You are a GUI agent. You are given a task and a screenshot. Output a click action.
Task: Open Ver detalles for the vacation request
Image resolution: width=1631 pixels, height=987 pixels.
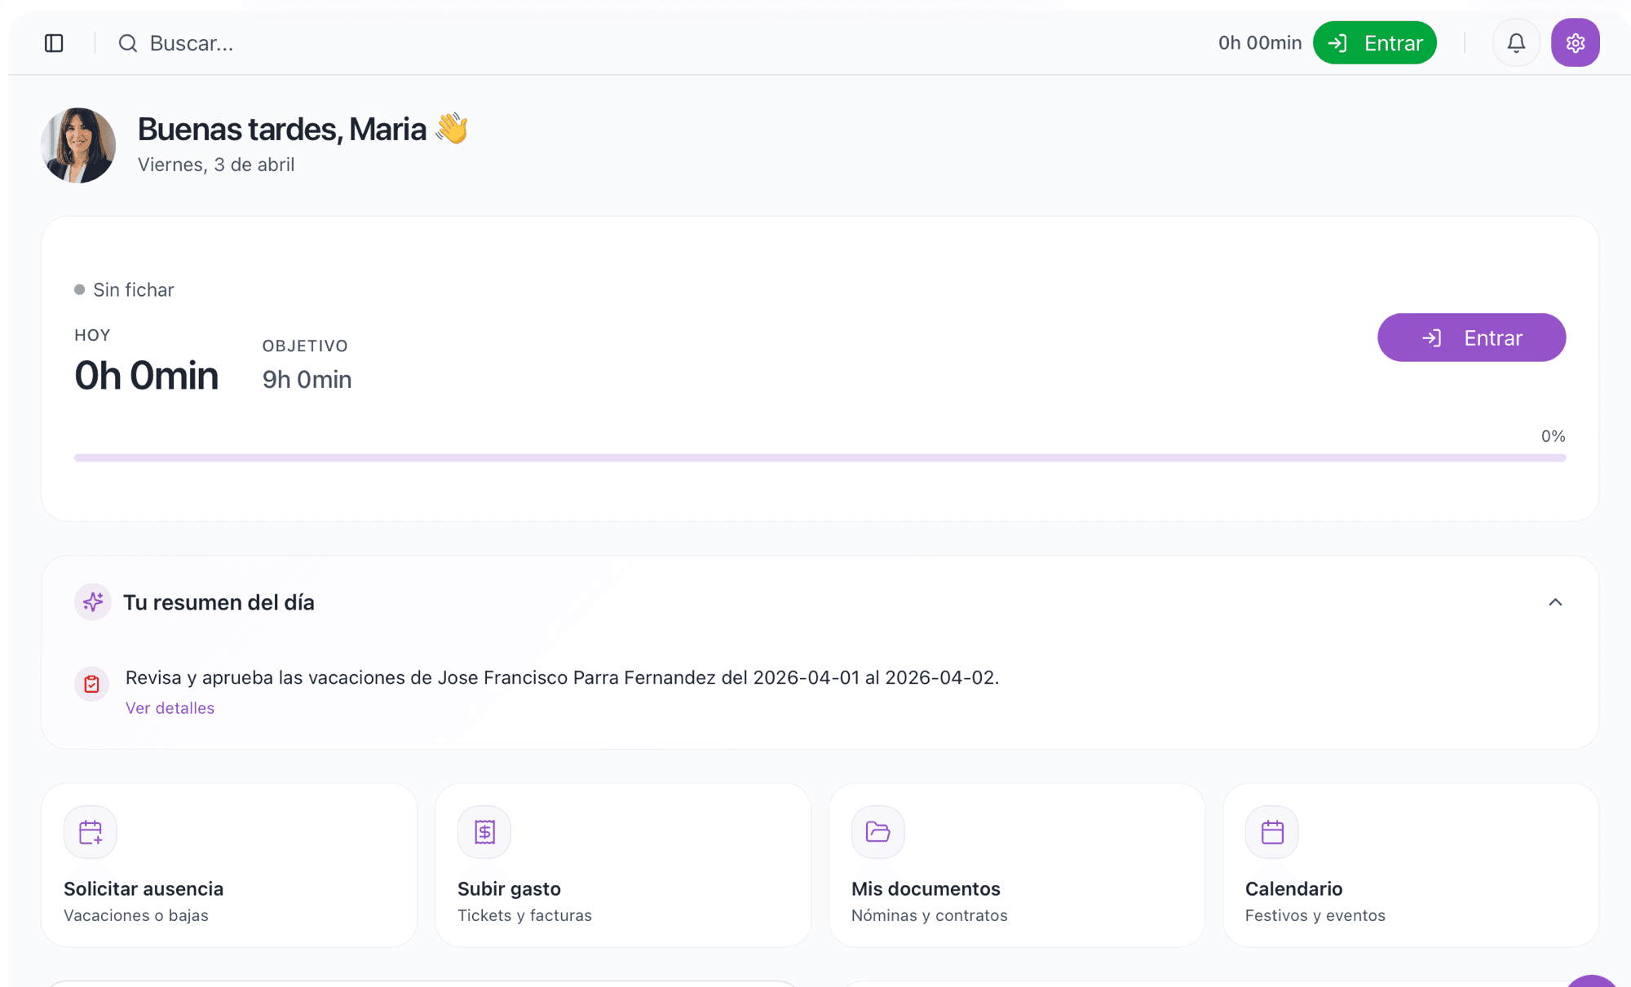(170, 707)
